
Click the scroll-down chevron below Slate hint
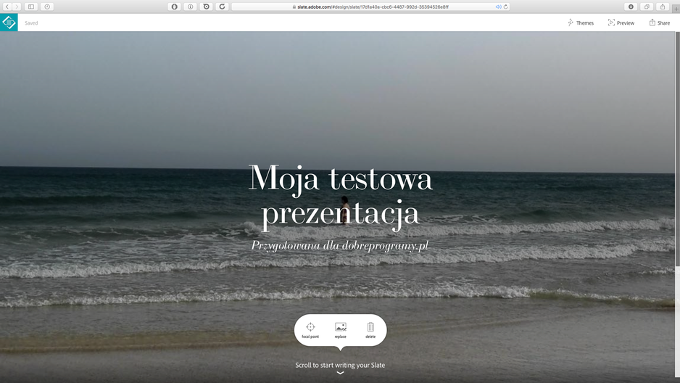341,373
